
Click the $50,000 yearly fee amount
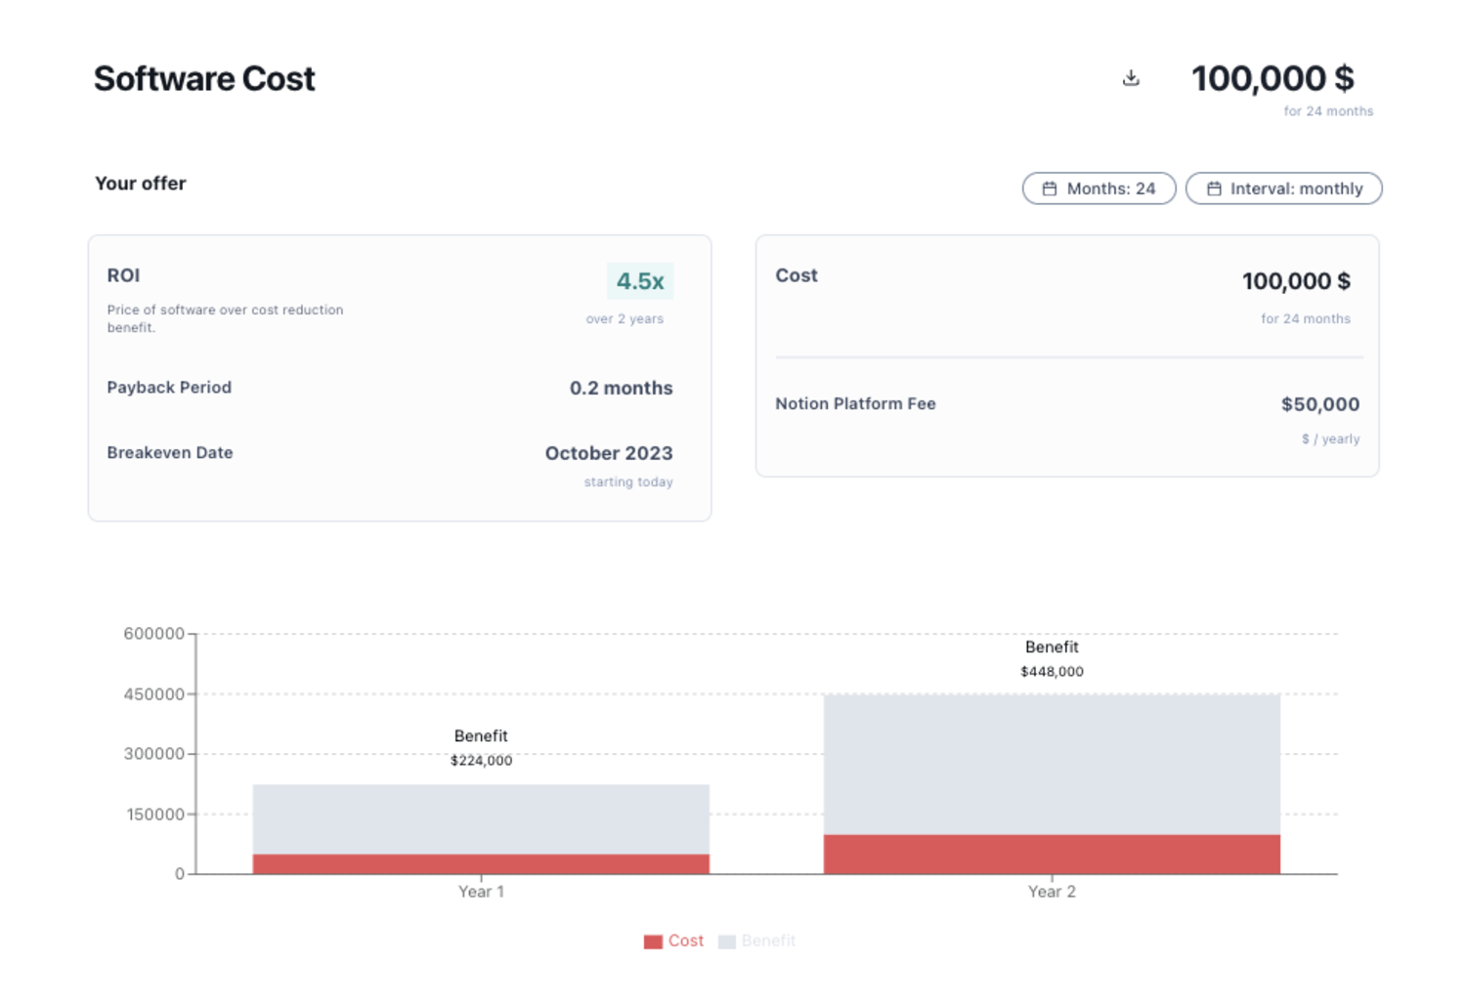click(1319, 404)
